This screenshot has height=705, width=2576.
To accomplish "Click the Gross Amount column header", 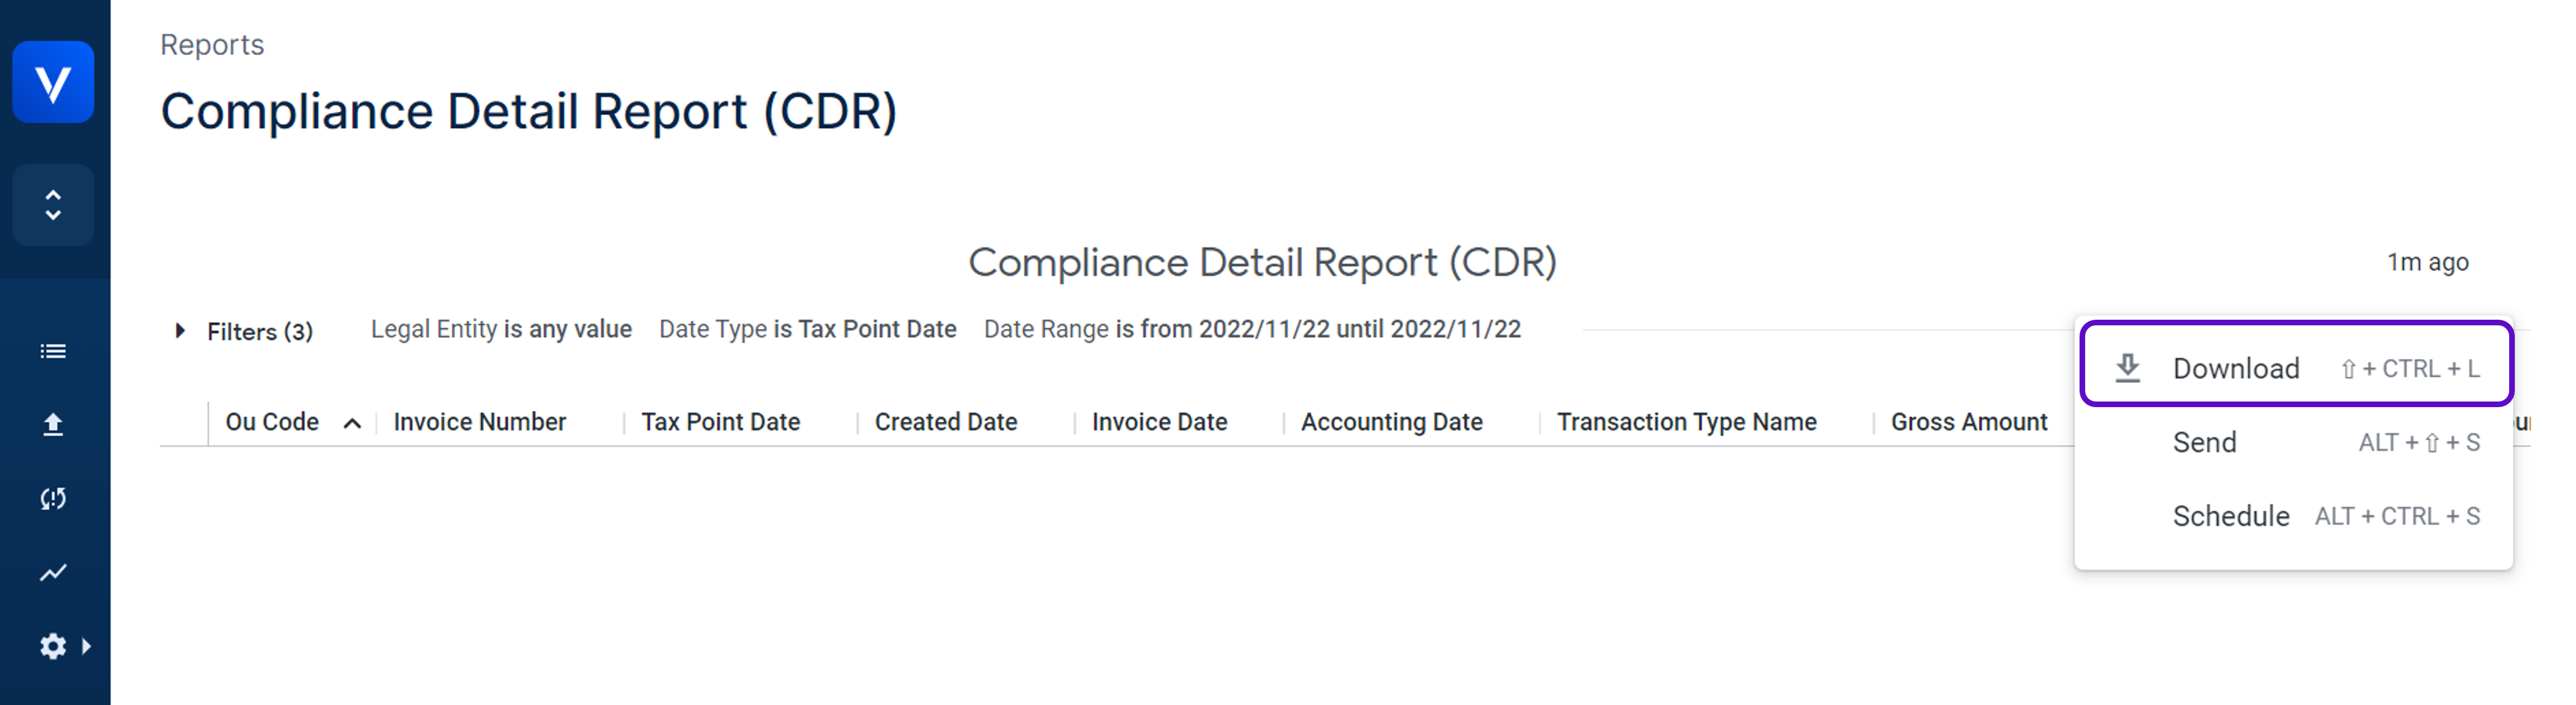I will tap(1968, 422).
